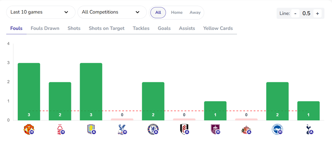Select the All venue filter

[158, 12]
